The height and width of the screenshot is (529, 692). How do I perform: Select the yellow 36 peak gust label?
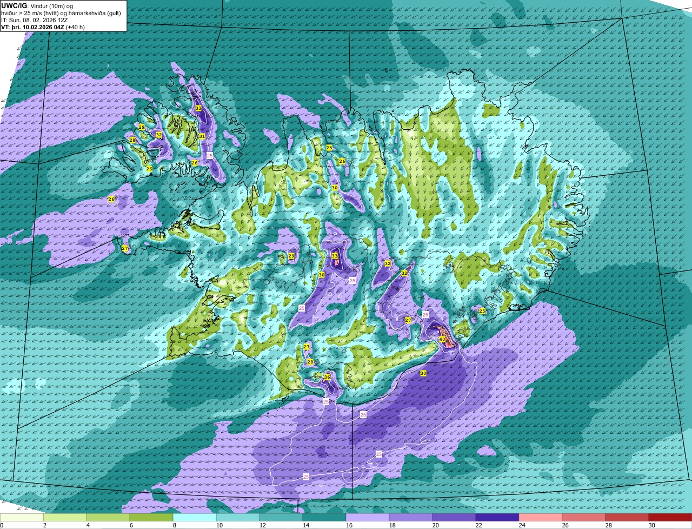(x=327, y=377)
